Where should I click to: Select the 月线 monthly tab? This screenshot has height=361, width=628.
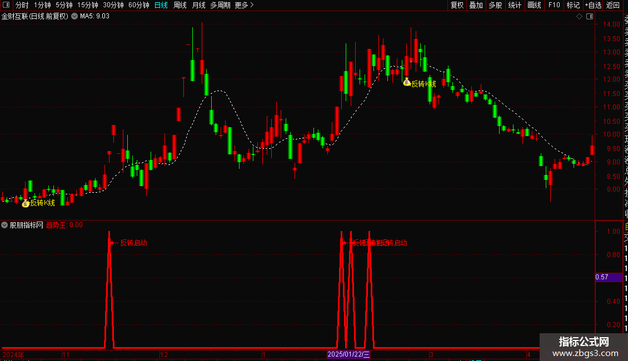(x=198, y=5)
